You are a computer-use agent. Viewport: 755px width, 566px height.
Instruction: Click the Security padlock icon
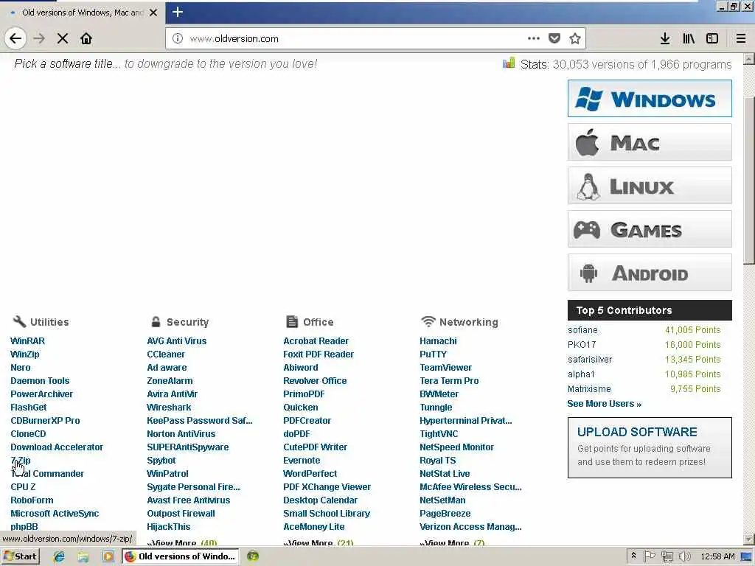156,321
